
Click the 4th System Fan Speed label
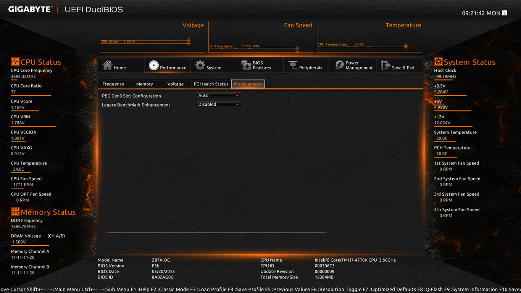[457, 210]
